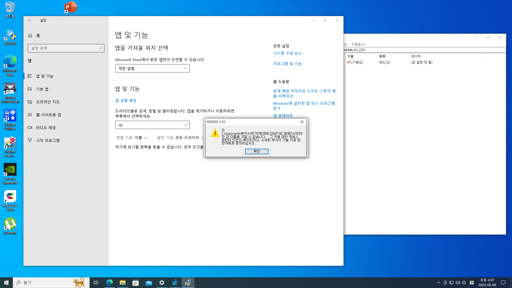This screenshot has width=512, height=288.
Task: Open the 프로그램 및 기능 link
Action: point(287,63)
